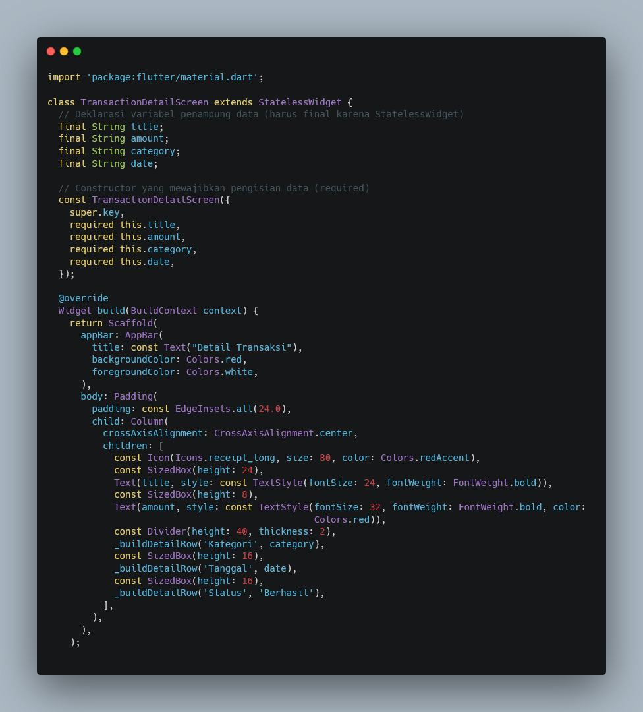The height and width of the screenshot is (712, 643).
Task: Select the import 'package:flutter/material.dart' line
Action: pyautogui.click(x=155, y=77)
